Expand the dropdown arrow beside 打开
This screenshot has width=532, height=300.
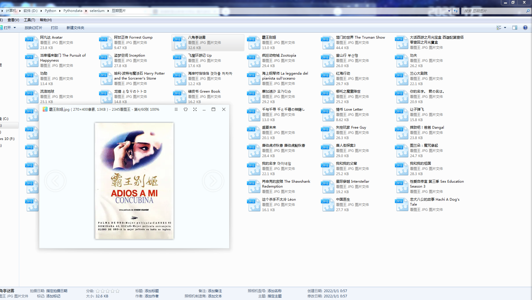15,28
